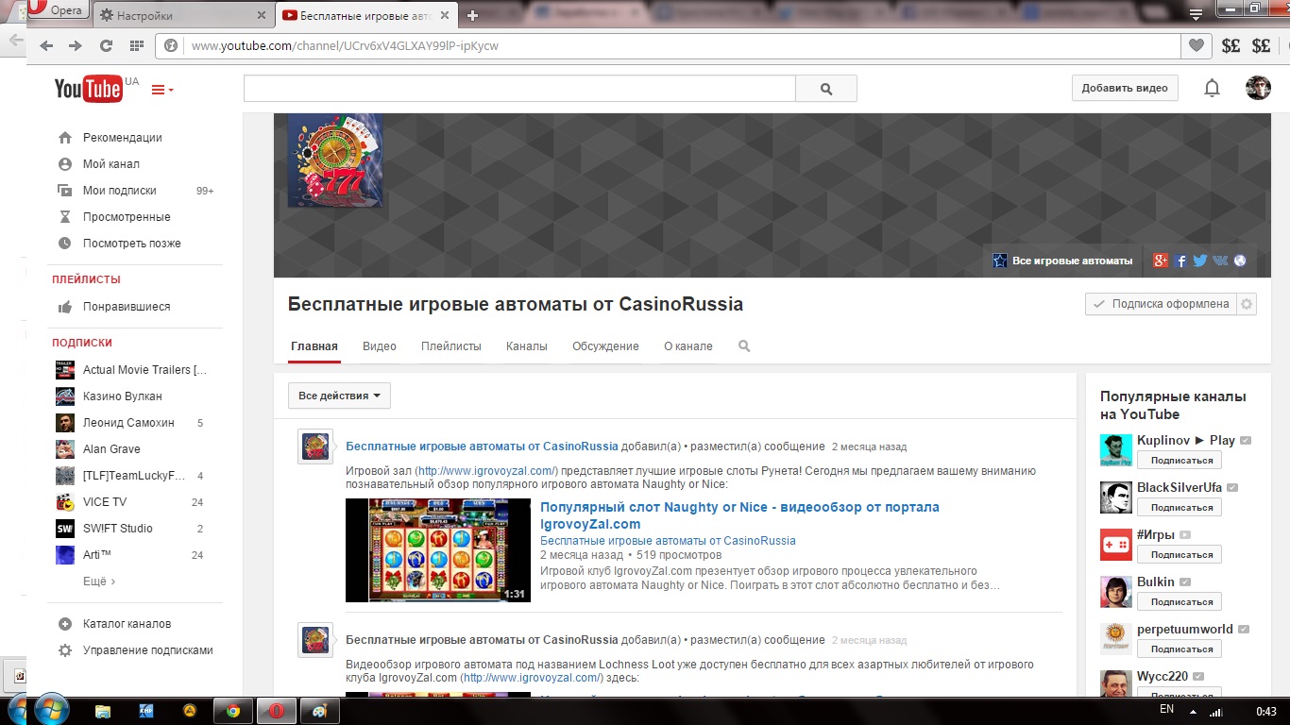Image resolution: width=1290 pixels, height=725 pixels.
Task: Open the account avatar menu
Action: (1258, 88)
